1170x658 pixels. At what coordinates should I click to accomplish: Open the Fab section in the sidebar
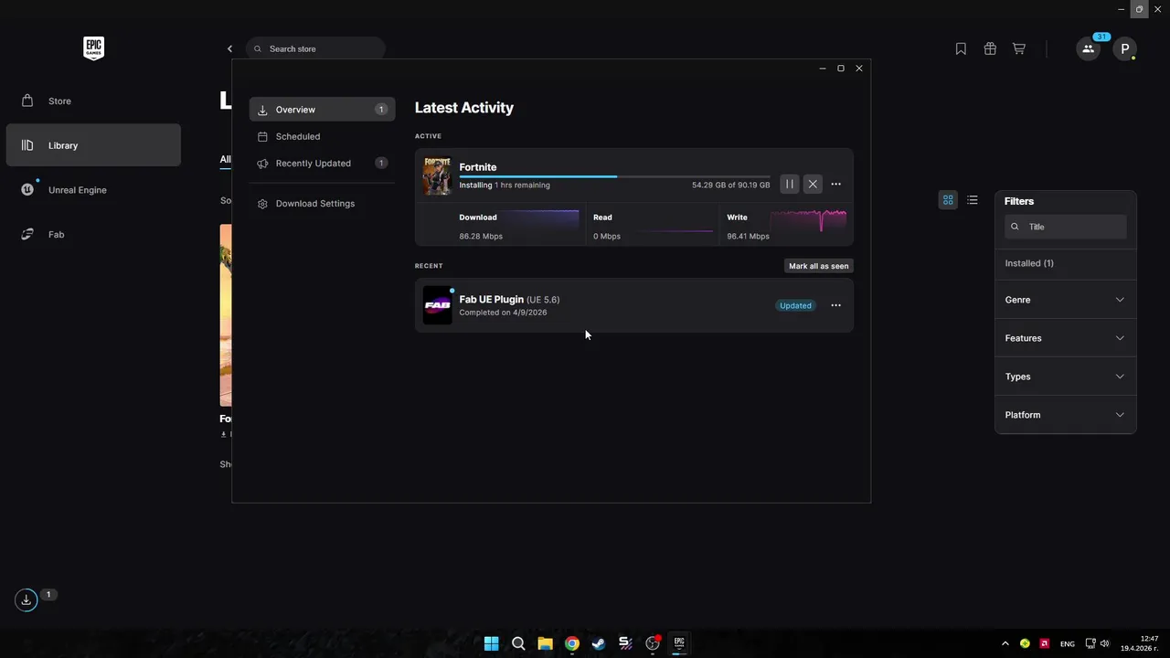(93, 234)
